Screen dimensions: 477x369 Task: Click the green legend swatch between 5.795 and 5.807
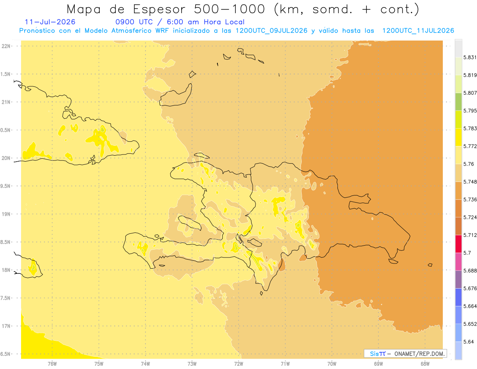coord(458,102)
